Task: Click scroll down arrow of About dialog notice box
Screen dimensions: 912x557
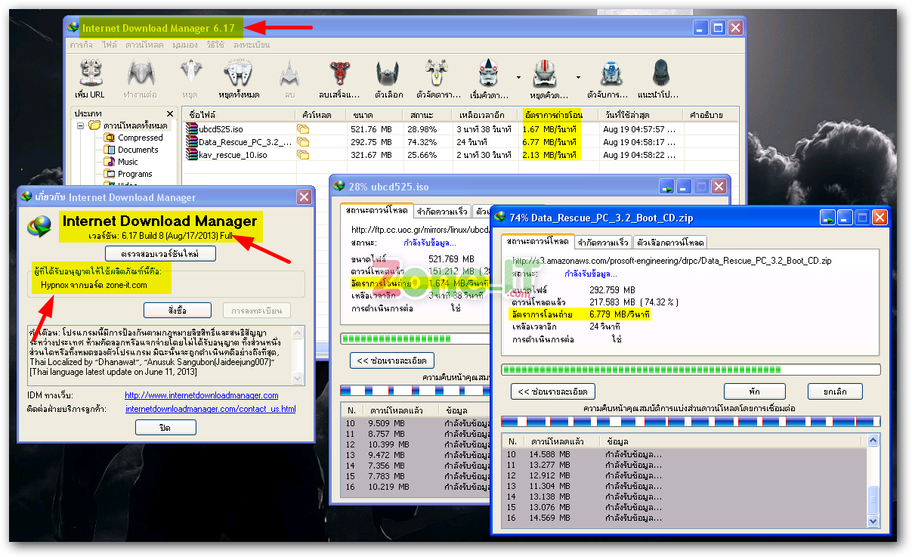Action: tap(298, 379)
